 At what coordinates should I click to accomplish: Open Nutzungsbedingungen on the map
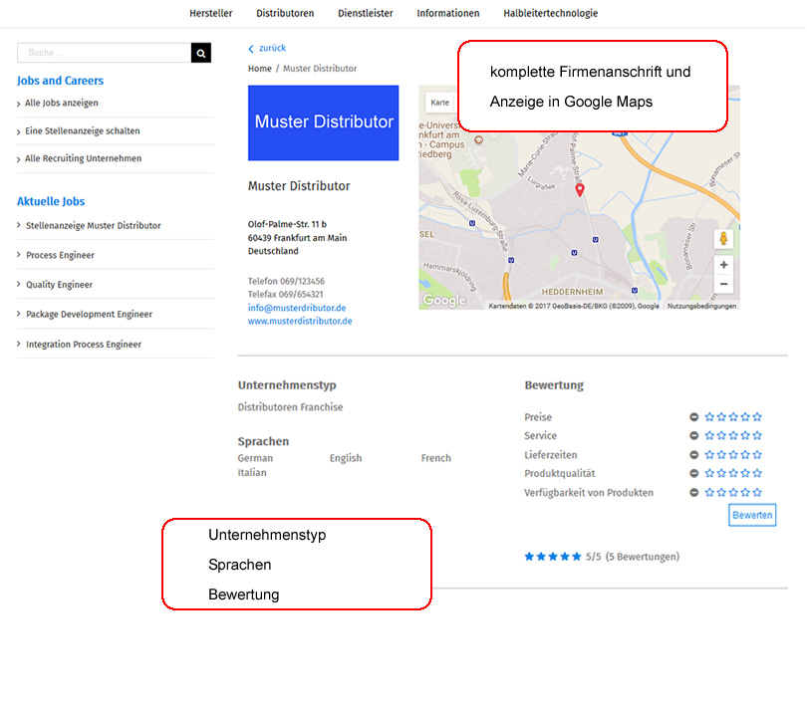[x=701, y=306]
